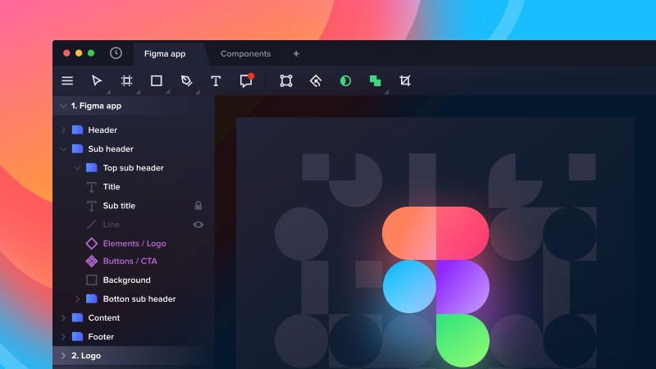Expand the Header folder chevron
The width and height of the screenshot is (656, 369).
[63, 130]
